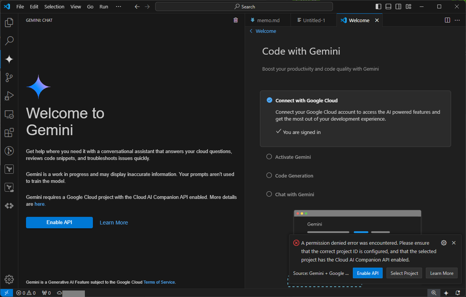Viewport: 466px width, 297px height.
Task: Open the Terms of Service link
Action: pyautogui.click(x=159, y=282)
